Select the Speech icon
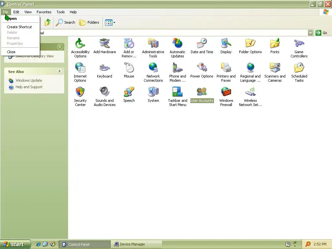Image resolution: width=332 pixels, height=249 pixels. tap(129, 92)
